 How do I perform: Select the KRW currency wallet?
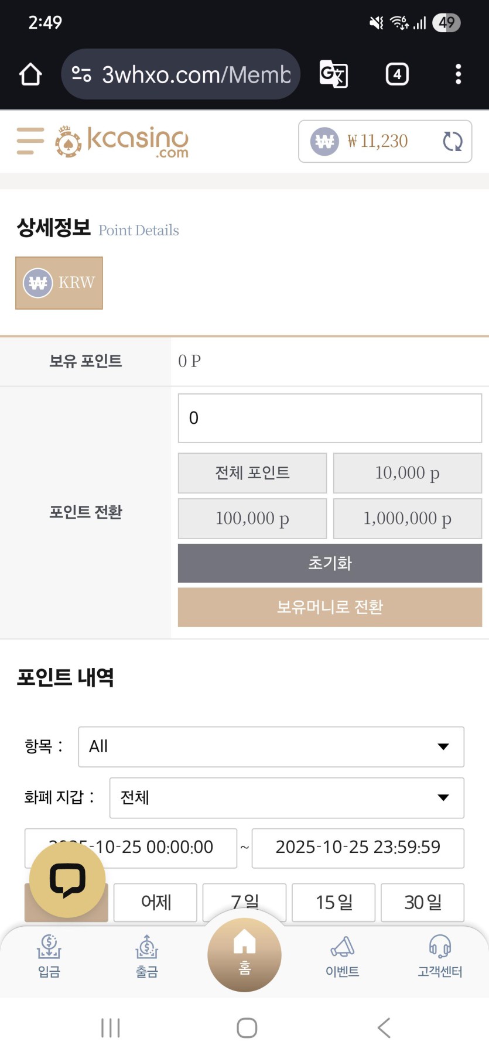(x=59, y=283)
